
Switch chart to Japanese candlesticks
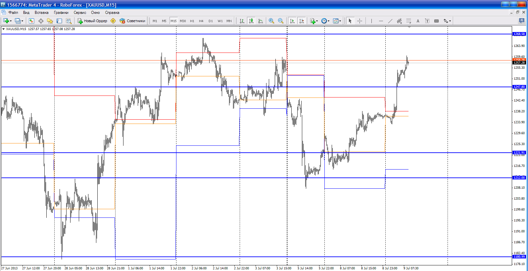click(x=251, y=21)
